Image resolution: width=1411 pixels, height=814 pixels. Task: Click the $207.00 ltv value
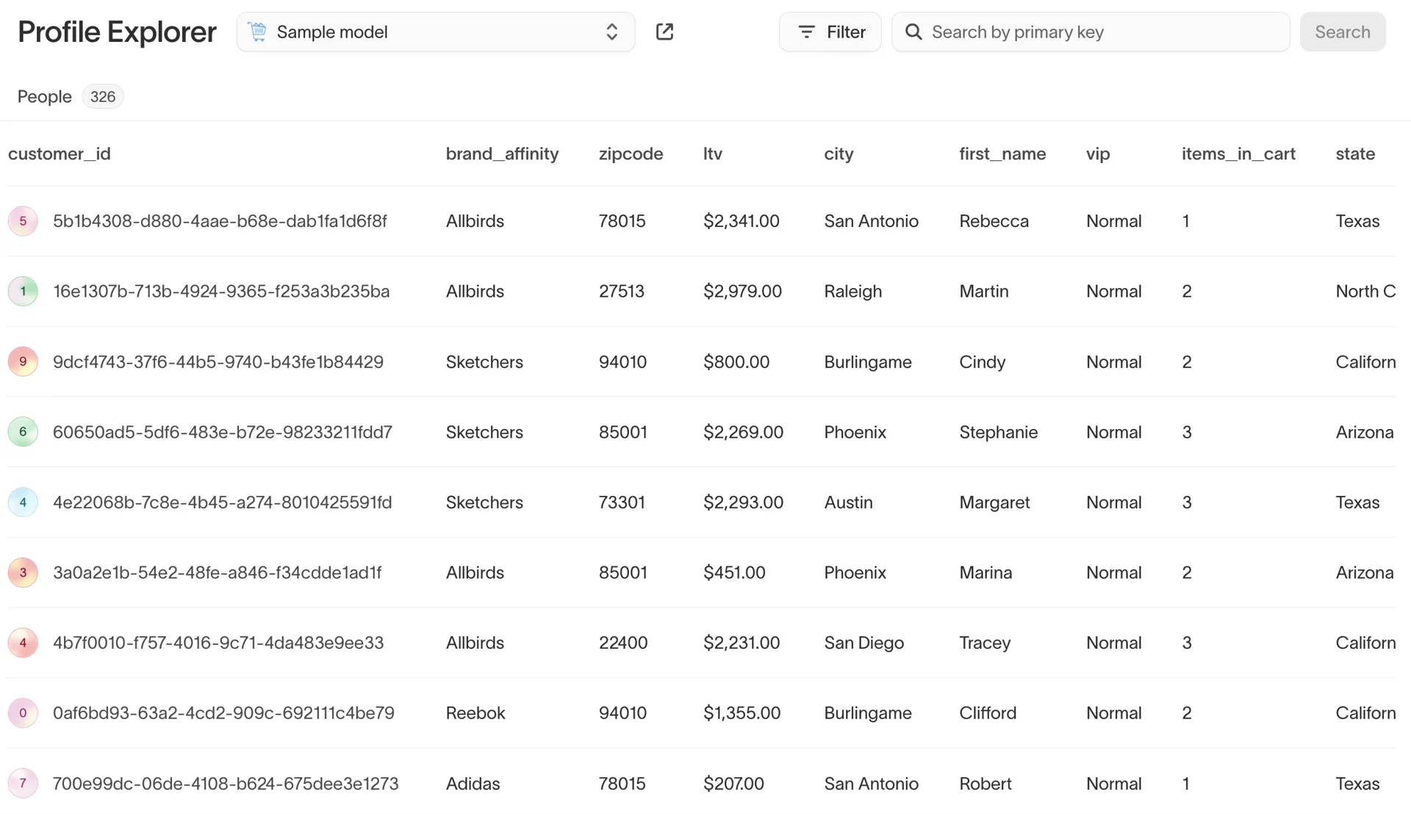coord(733,783)
